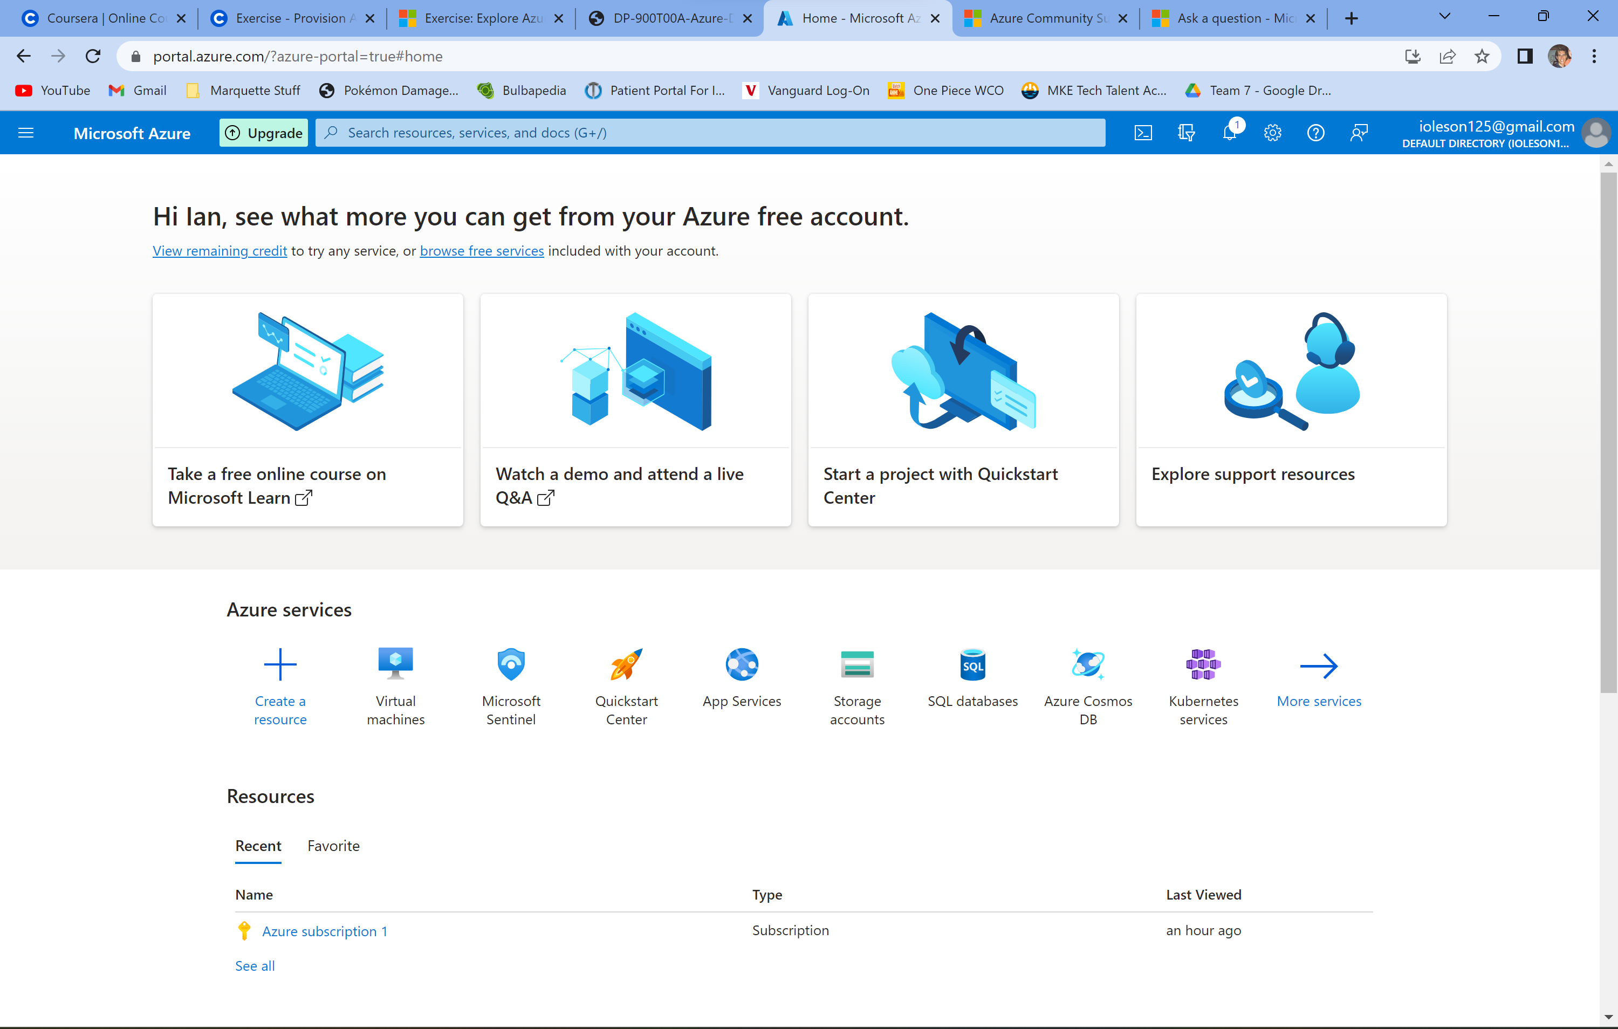The height and width of the screenshot is (1029, 1618).
Task: Click browse free services link
Action: pos(482,251)
